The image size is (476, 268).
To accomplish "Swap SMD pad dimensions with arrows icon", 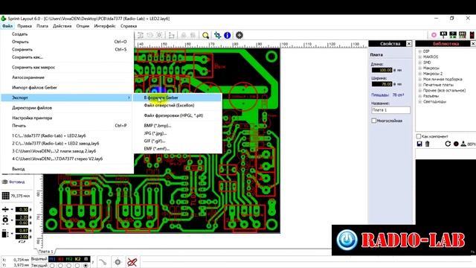I will tap(22, 241).
